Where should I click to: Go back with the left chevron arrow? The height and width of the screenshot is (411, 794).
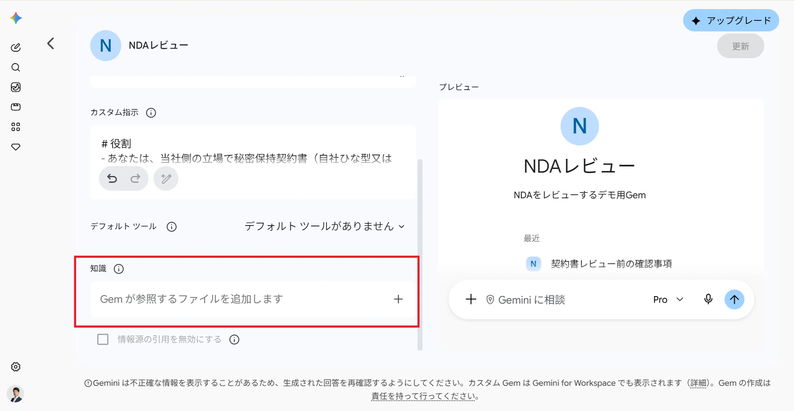pos(50,43)
